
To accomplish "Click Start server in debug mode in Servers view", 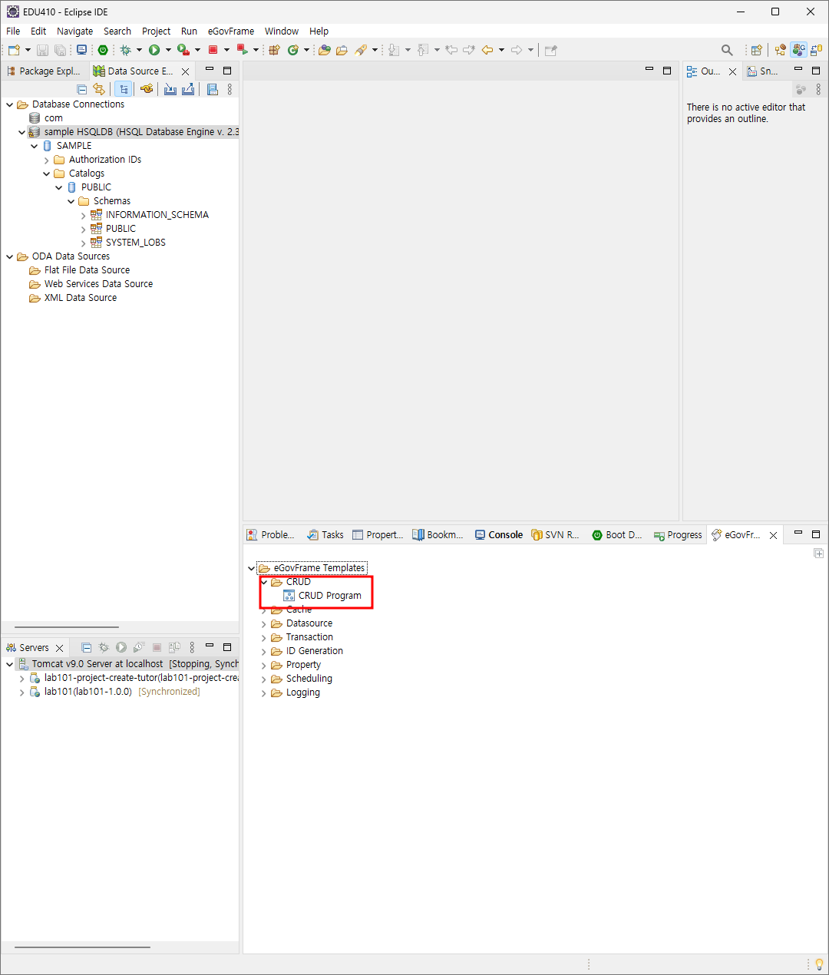I will [x=104, y=648].
